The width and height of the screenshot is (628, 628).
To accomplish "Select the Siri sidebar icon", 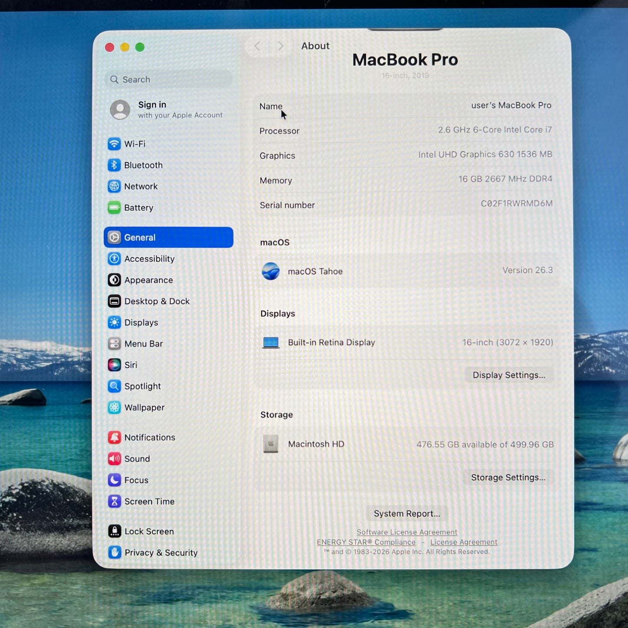I will point(114,365).
